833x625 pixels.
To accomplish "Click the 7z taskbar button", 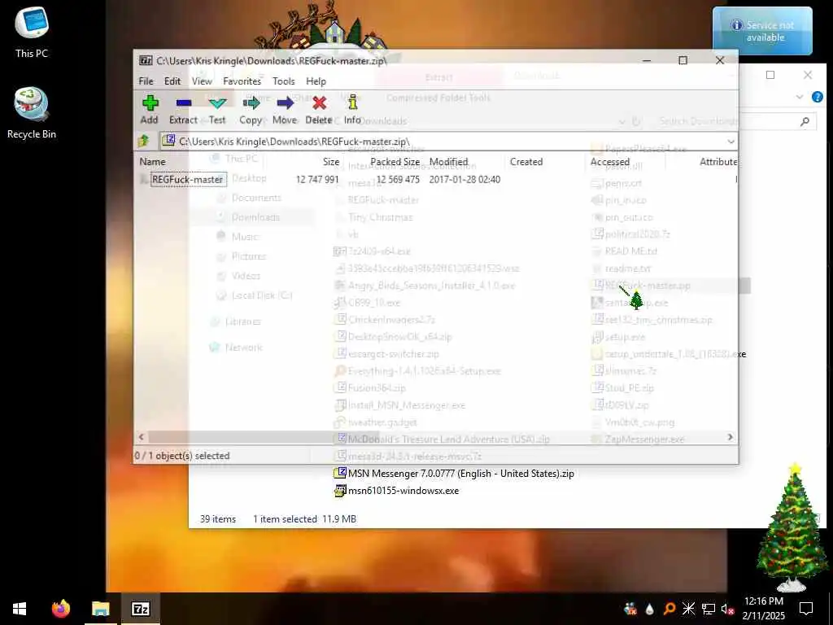I will click(140, 609).
